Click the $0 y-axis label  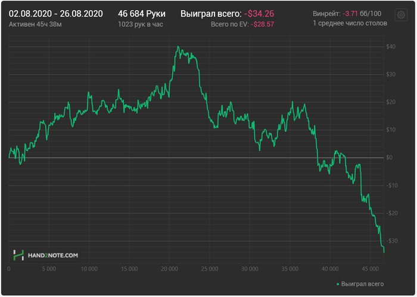click(389, 157)
